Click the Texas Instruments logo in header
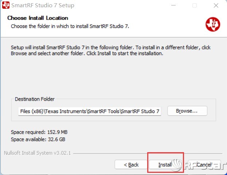The width and height of the screenshot is (227, 175). [213, 24]
